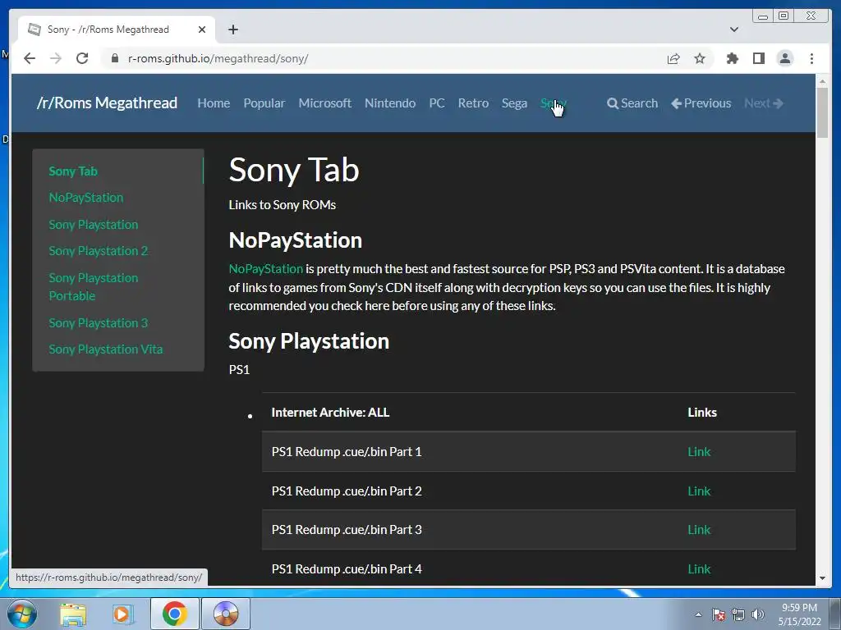The width and height of the screenshot is (841, 630).
Task: Click the vertical scrollbar thumb
Action: (822, 112)
